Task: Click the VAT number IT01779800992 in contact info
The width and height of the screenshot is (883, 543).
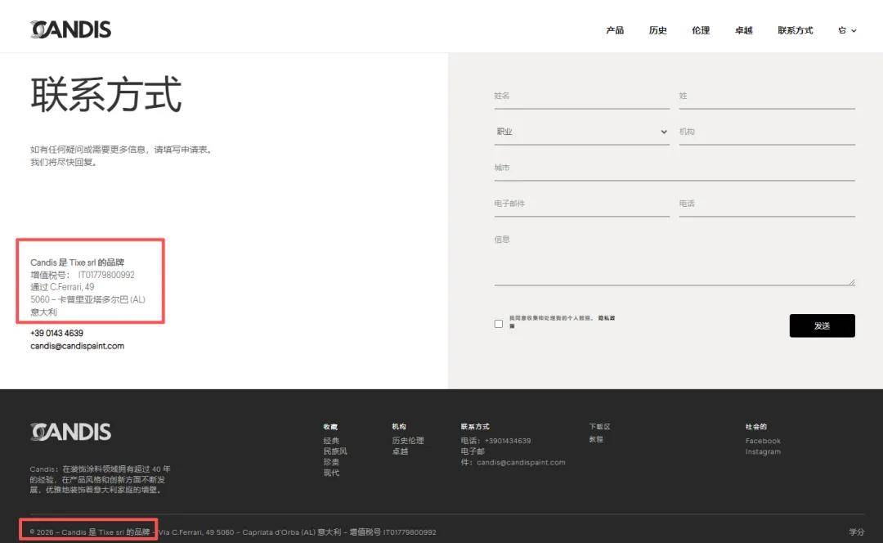Action: pyautogui.click(x=106, y=275)
